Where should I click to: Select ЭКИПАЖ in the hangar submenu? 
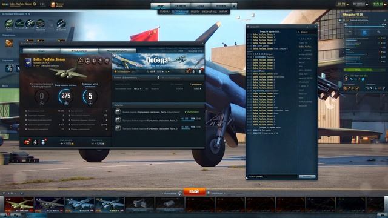(x=223, y=12)
